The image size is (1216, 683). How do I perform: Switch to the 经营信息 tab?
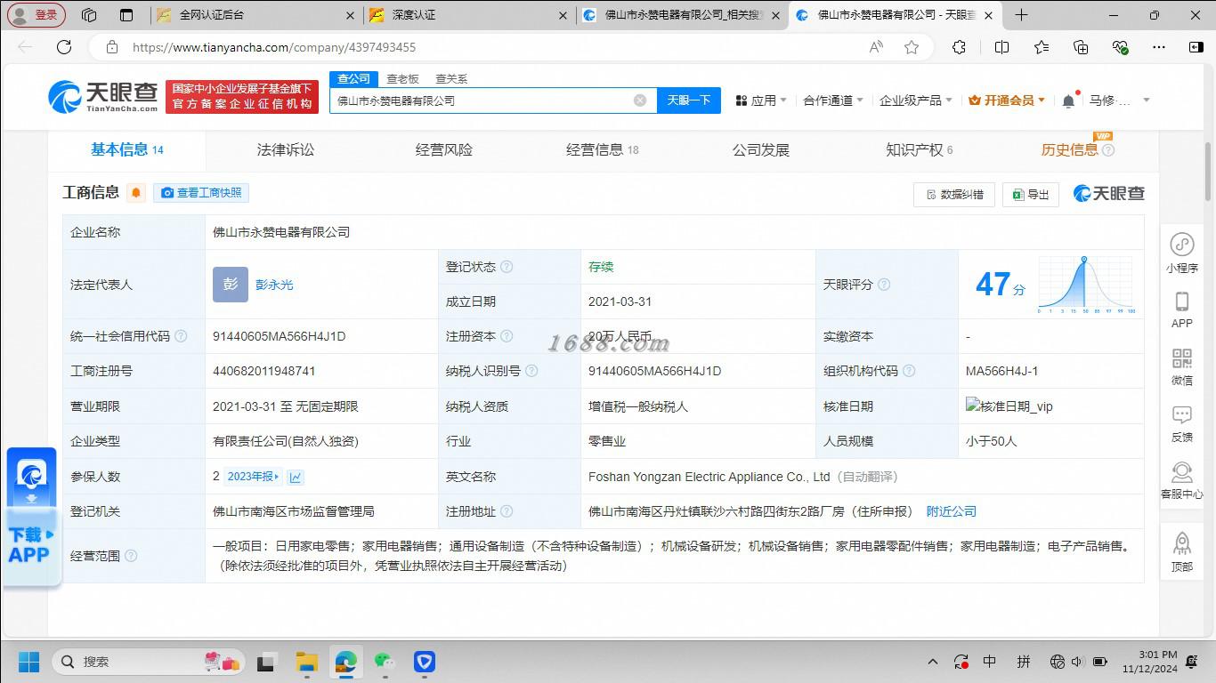click(603, 149)
